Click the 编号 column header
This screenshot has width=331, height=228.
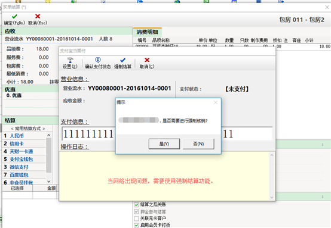[x=142, y=40]
